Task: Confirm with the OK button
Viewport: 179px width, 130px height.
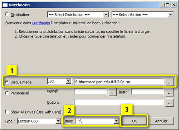Action: pyautogui.click(x=134, y=121)
